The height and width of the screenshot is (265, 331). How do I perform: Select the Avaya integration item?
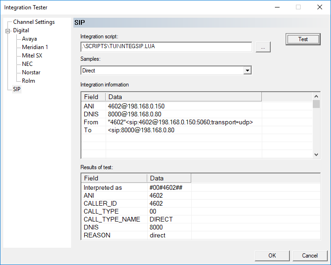[x=29, y=39]
